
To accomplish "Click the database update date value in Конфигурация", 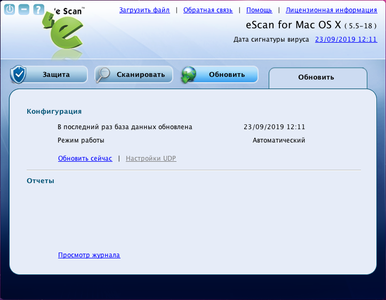I will click(x=275, y=127).
